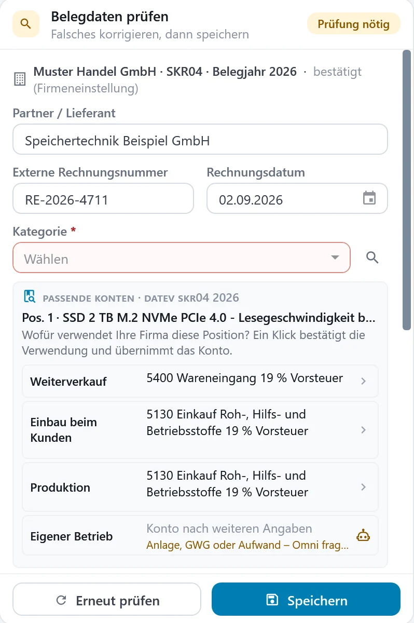Screen dimensions: 414x623
Task: Click the Rechnungsdatum field 02.09.2026
Action: (297, 198)
